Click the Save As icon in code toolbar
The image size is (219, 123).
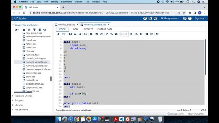pos(75,34)
